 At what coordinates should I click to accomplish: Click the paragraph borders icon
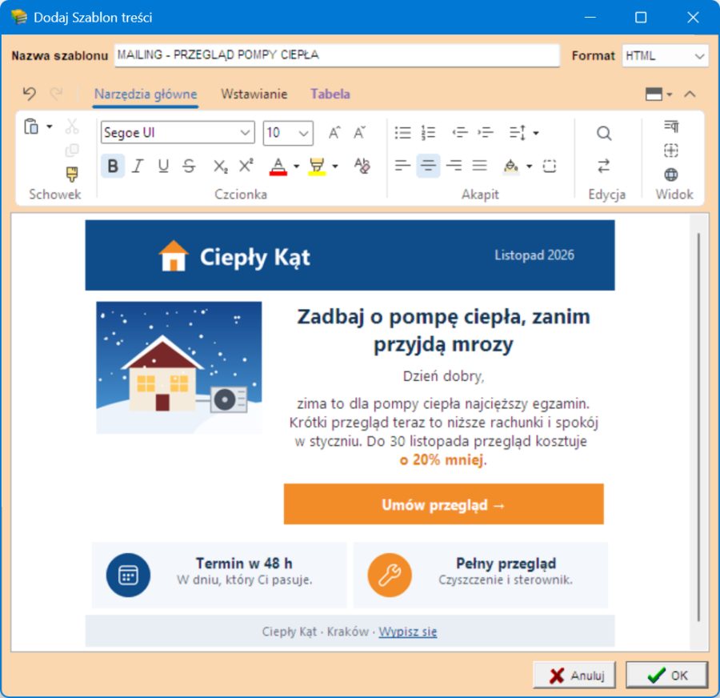[549, 166]
